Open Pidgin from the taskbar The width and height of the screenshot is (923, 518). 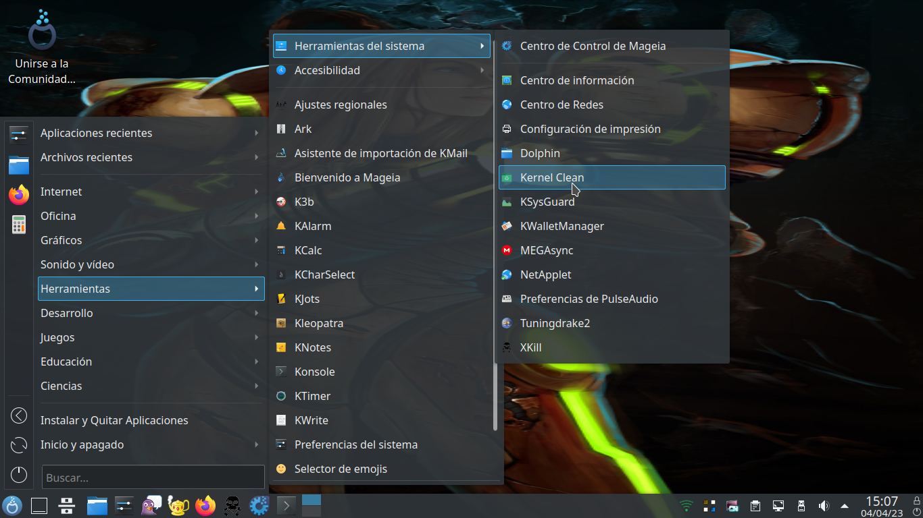click(x=151, y=505)
